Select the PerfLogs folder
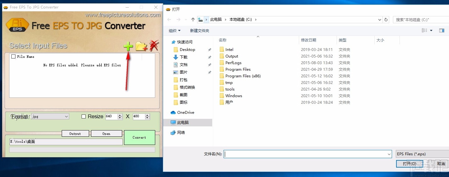449x177 pixels. [x=233, y=63]
